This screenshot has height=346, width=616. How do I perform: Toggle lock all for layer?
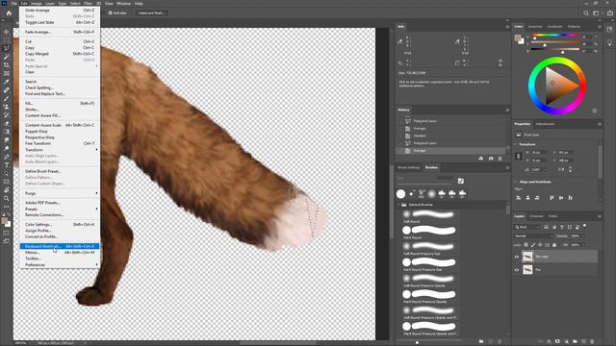pyautogui.click(x=554, y=245)
